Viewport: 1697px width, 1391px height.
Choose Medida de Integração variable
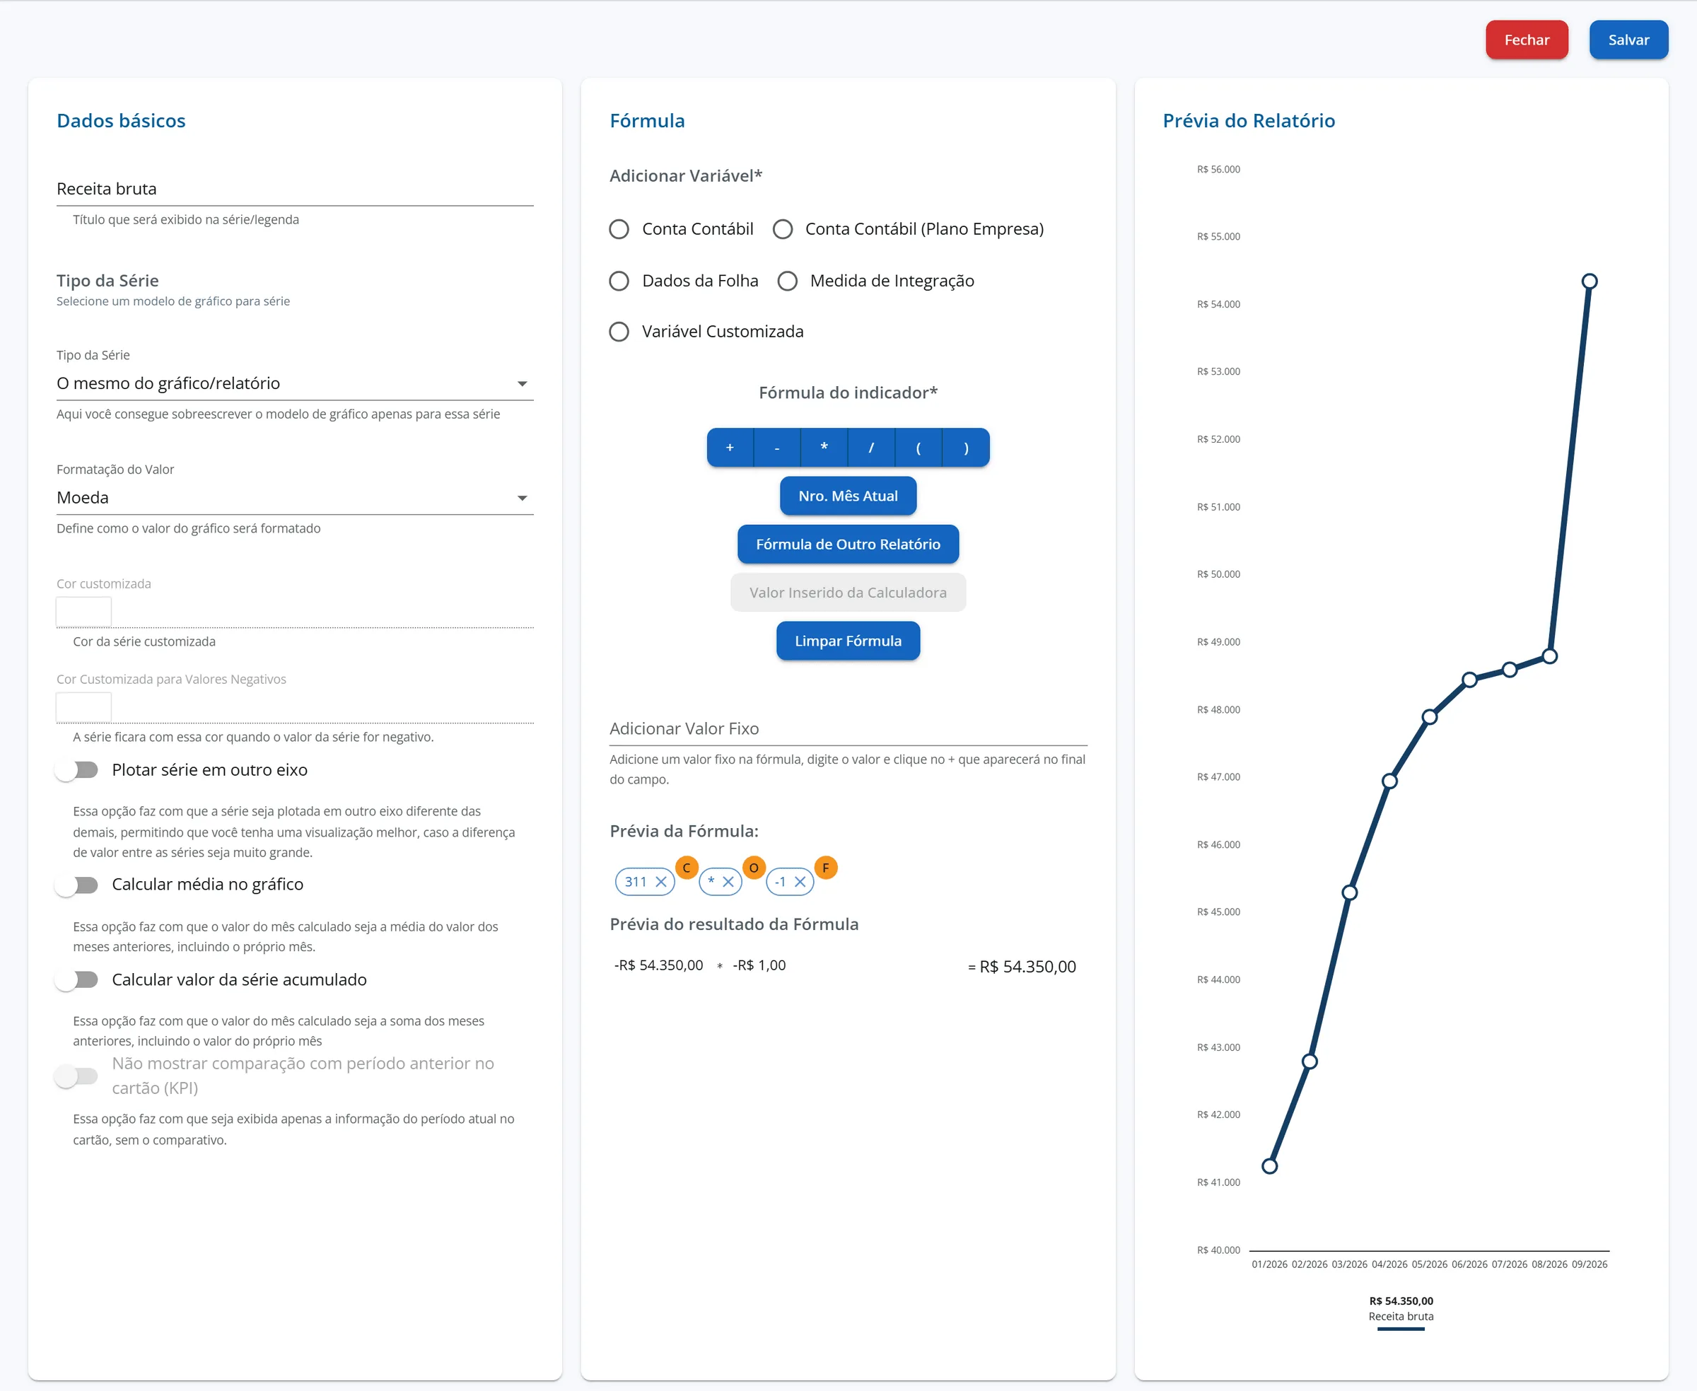tap(788, 281)
